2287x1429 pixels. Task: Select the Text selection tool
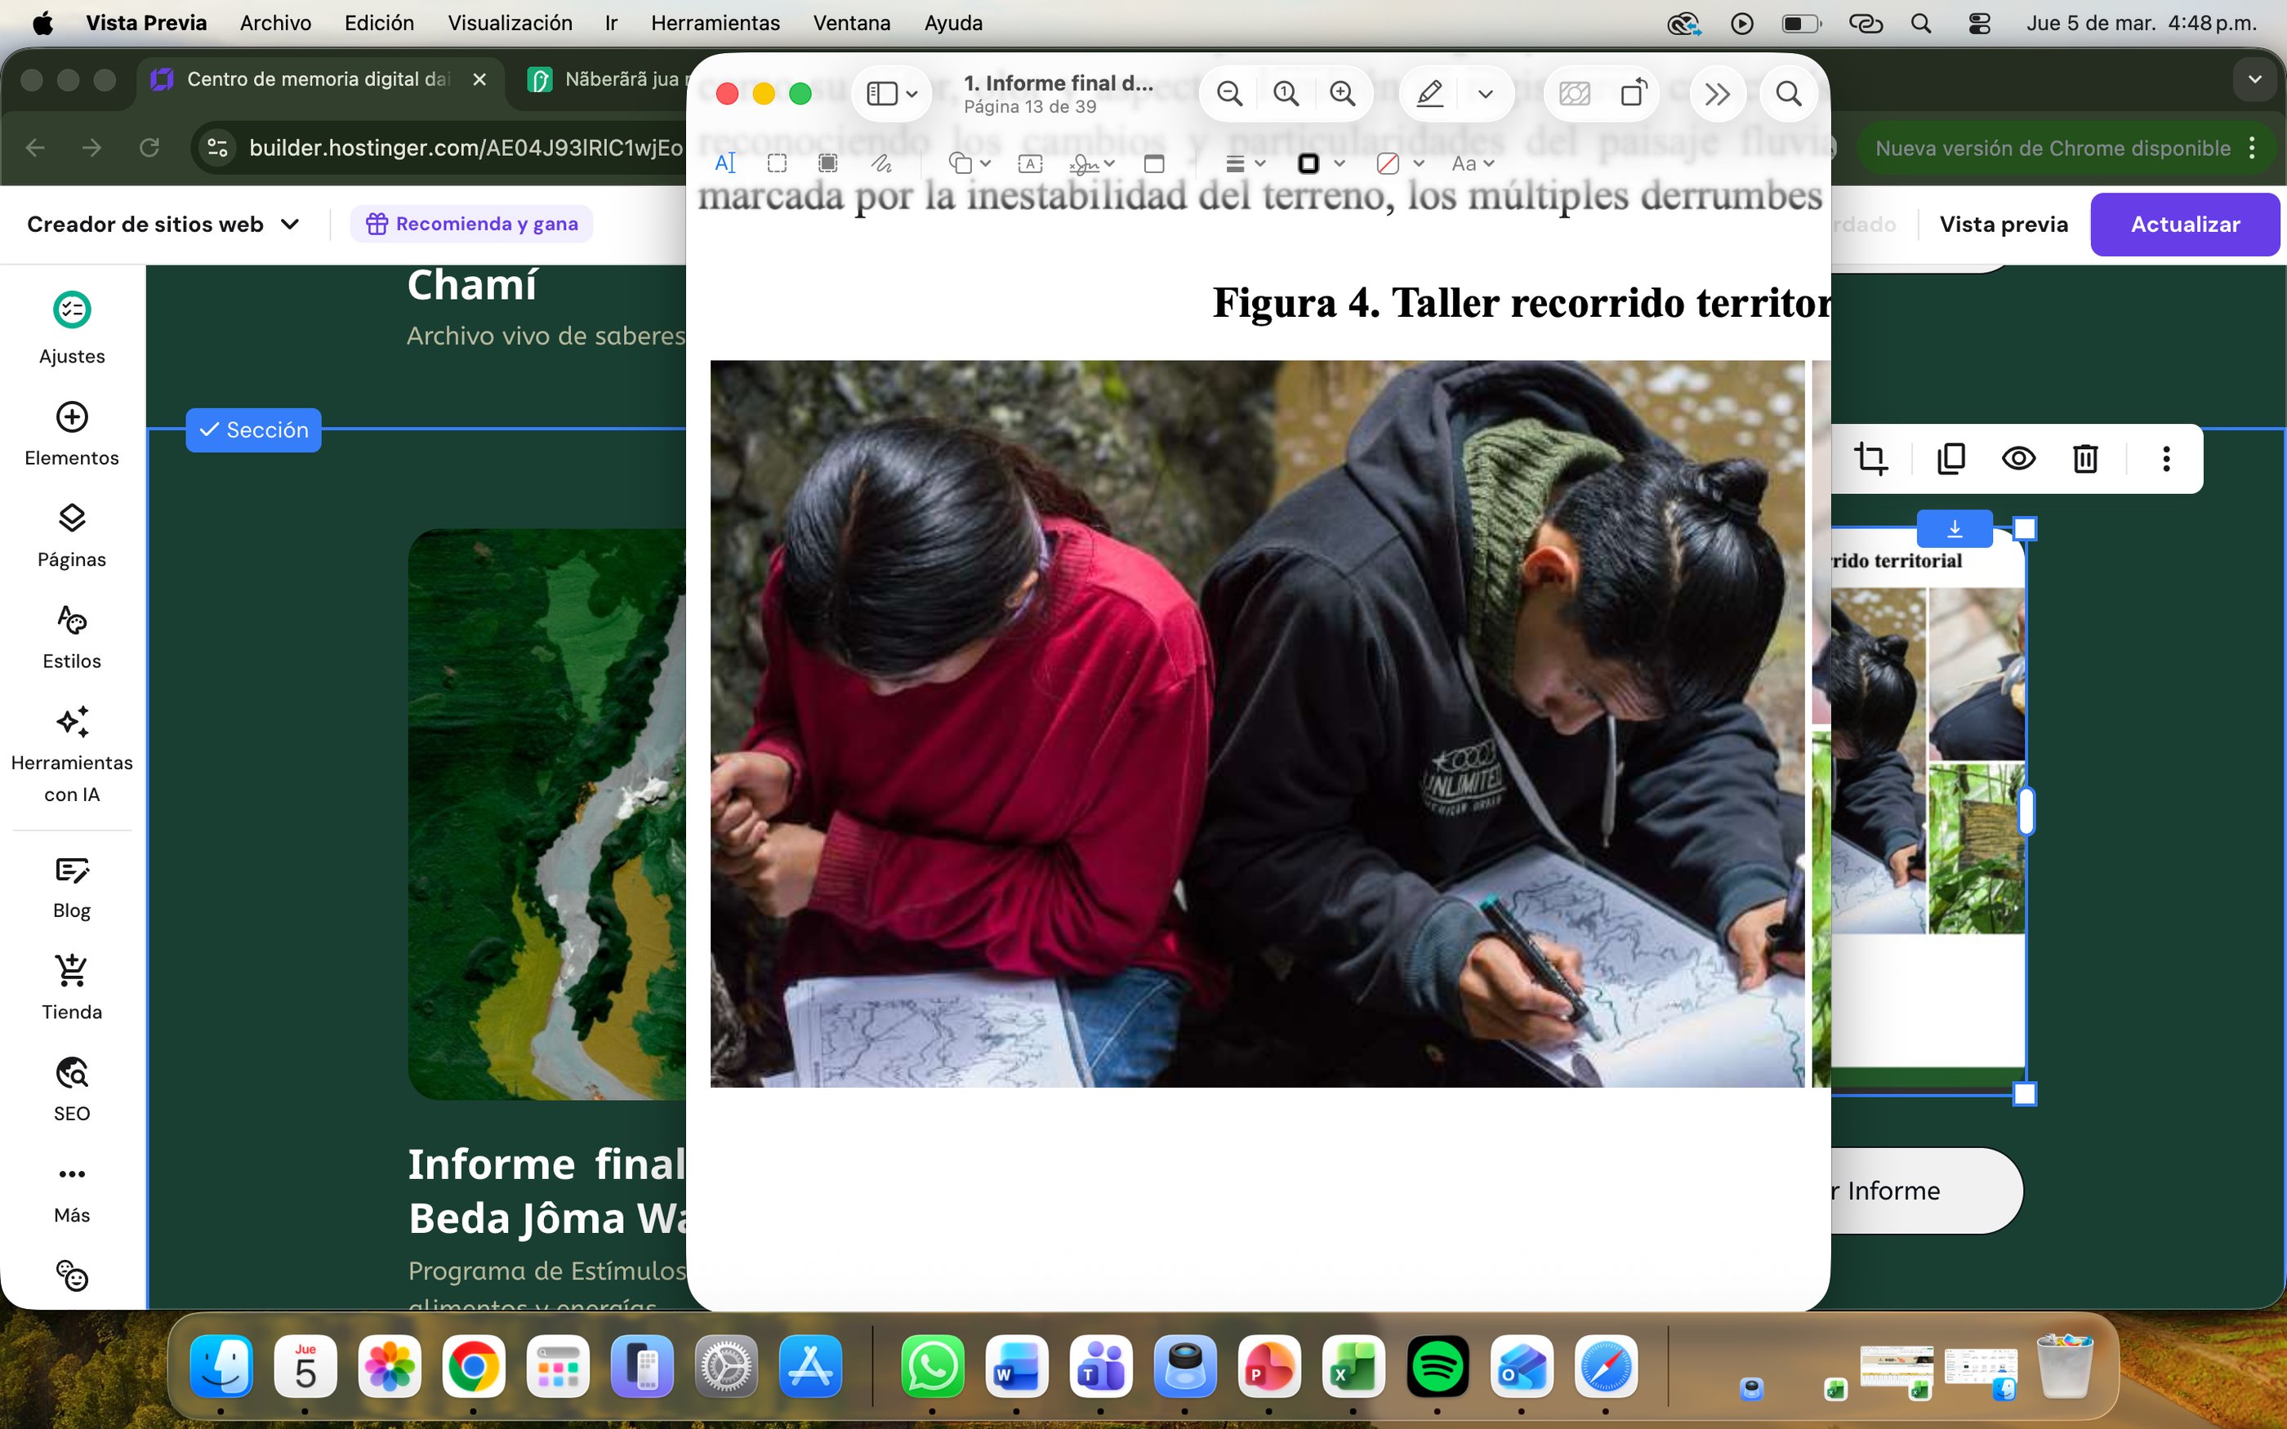(724, 163)
